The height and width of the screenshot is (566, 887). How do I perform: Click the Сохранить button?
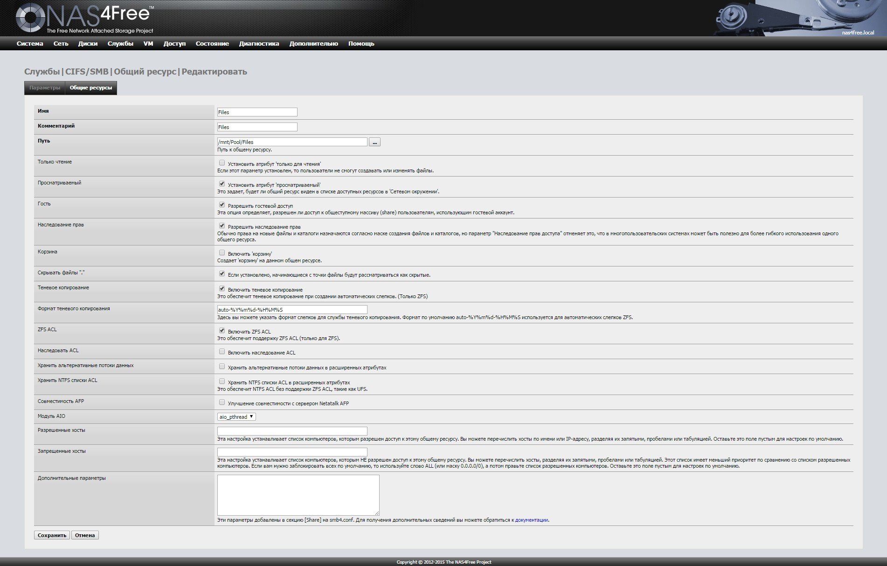pyautogui.click(x=52, y=535)
